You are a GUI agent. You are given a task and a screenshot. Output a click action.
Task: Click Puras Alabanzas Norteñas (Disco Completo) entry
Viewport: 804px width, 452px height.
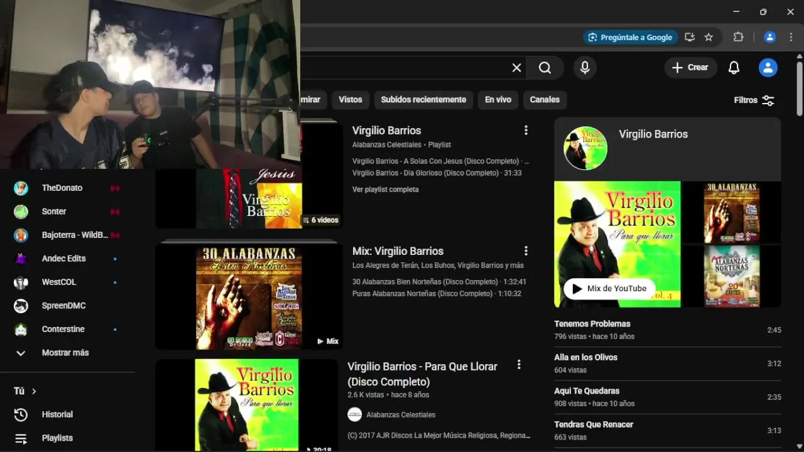click(437, 294)
